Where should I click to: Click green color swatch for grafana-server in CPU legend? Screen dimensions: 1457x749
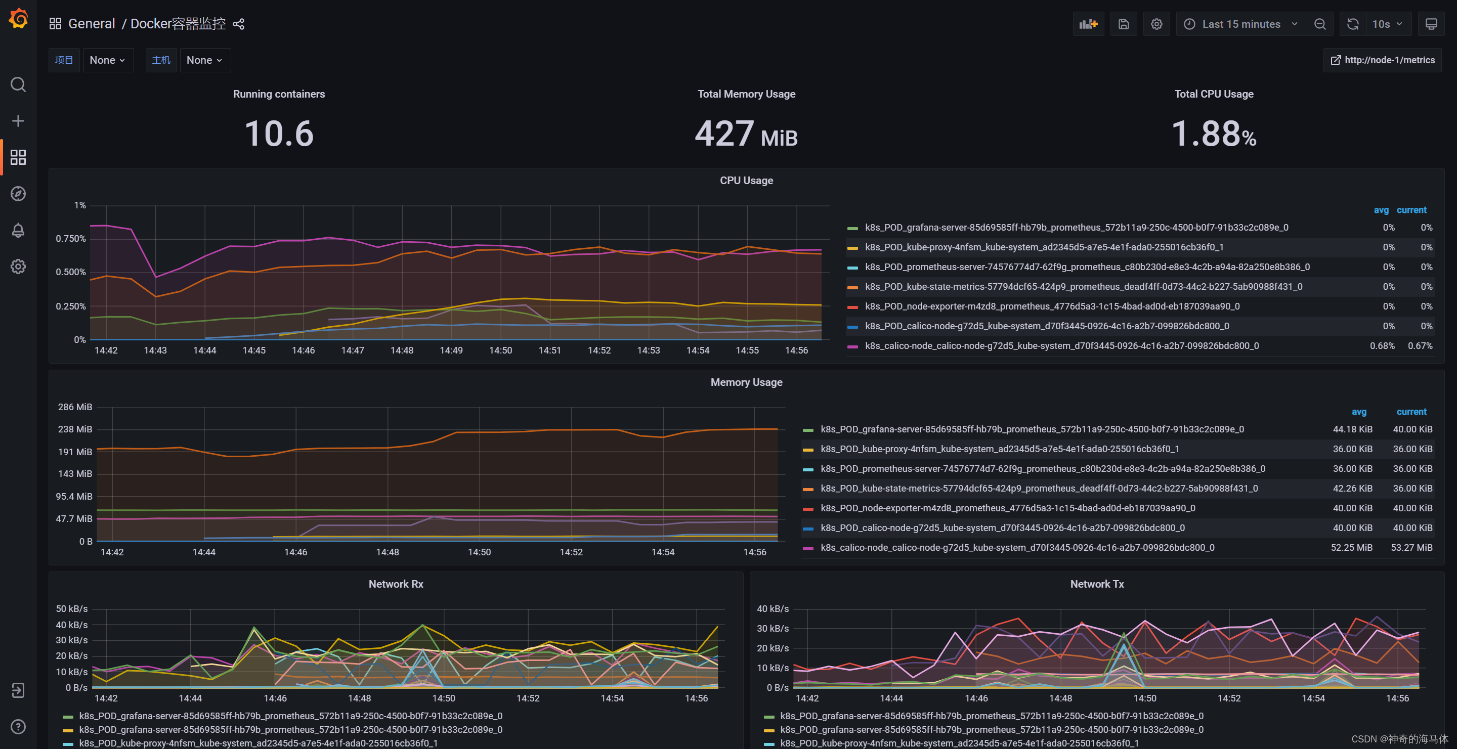(x=852, y=229)
